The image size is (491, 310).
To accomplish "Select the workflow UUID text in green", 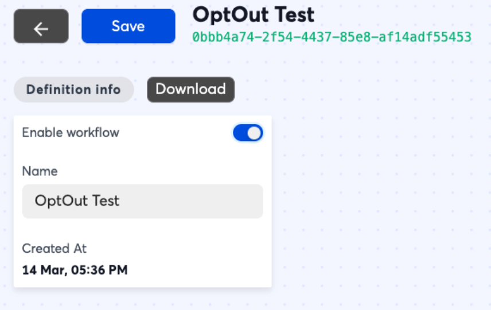I will (x=332, y=38).
